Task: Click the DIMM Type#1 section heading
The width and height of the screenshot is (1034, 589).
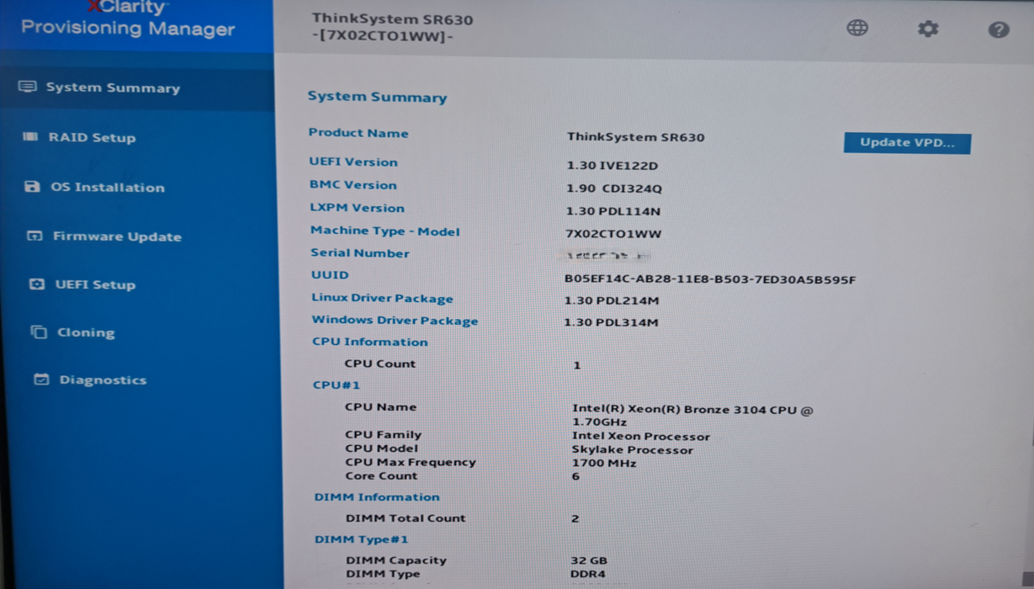Action: point(362,539)
